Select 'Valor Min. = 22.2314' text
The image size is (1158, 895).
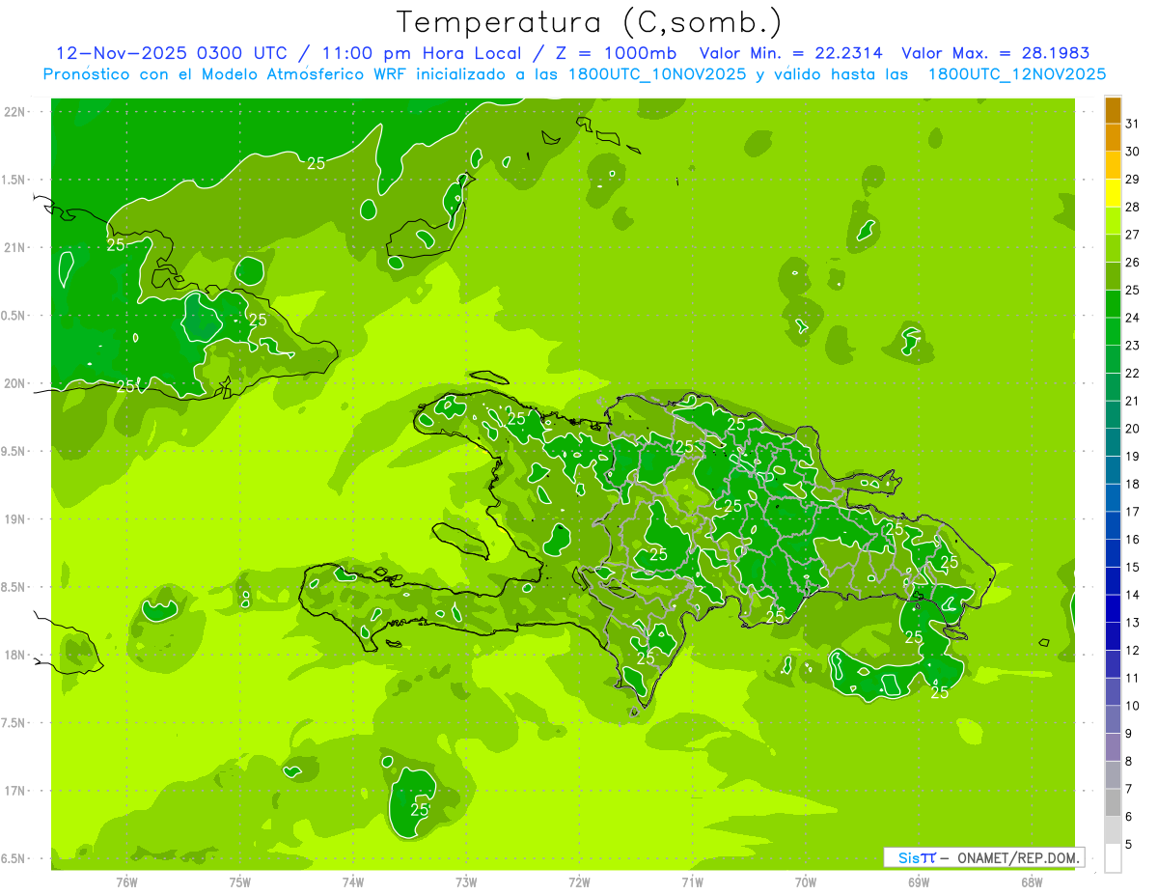(791, 53)
